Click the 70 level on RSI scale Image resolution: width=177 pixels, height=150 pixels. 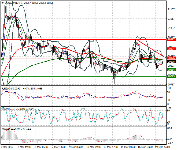point(168,92)
